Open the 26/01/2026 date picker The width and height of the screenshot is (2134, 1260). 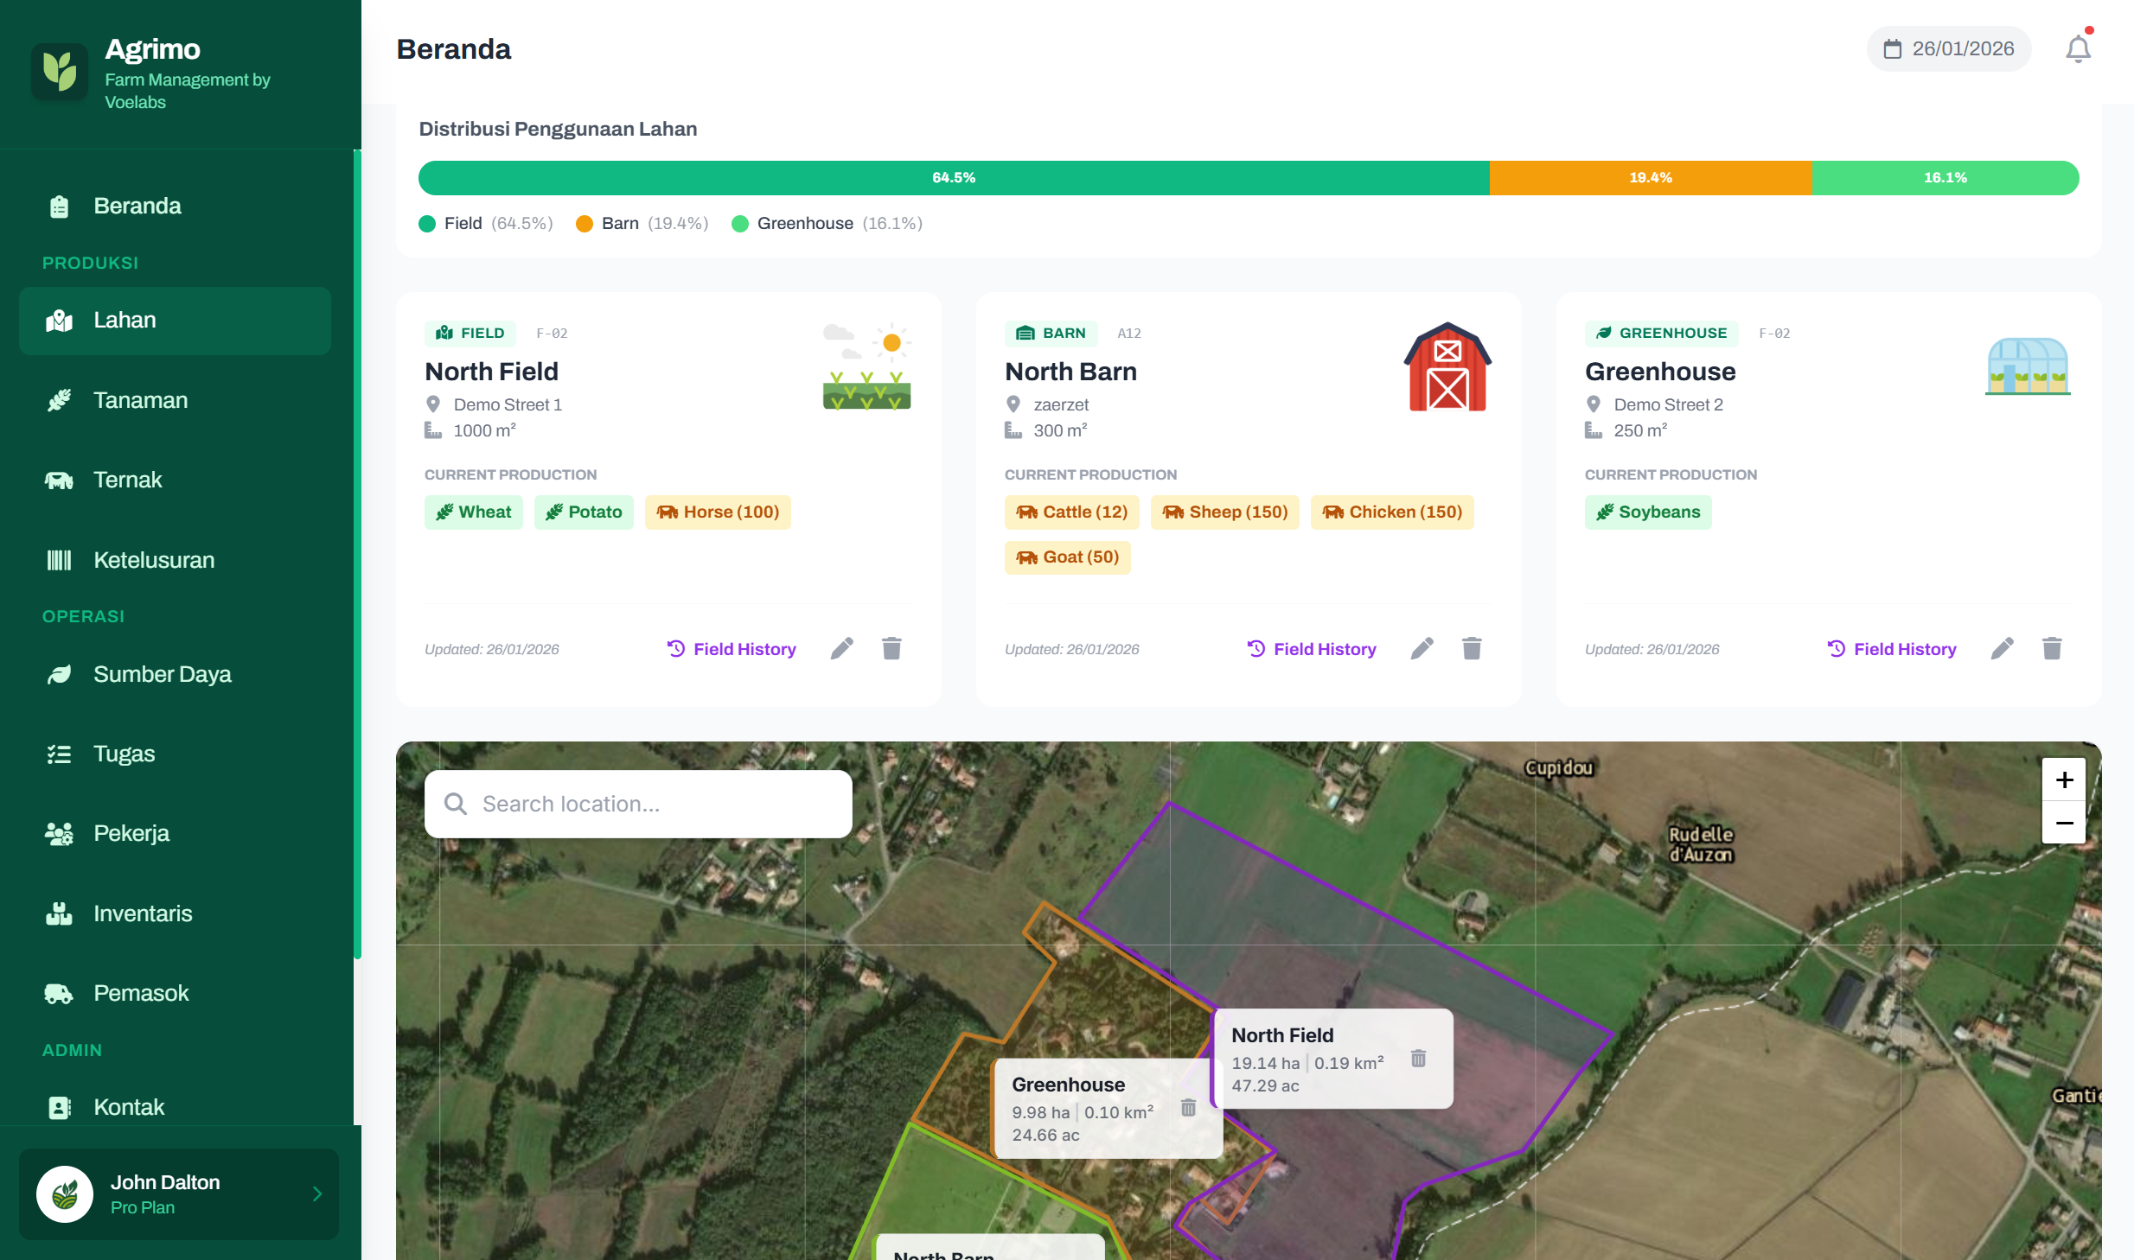pos(1949,49)
